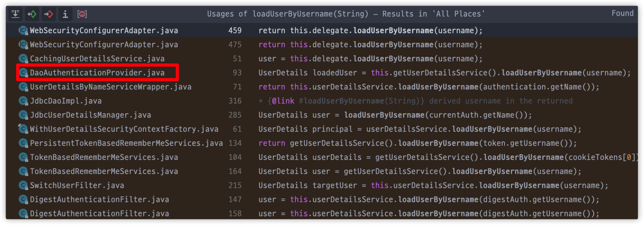The image size is (644, 225).
Task: Click class icon beside JdbcUserDetailsManager.java
Action: pyautogui.click(x=23, y=115)
